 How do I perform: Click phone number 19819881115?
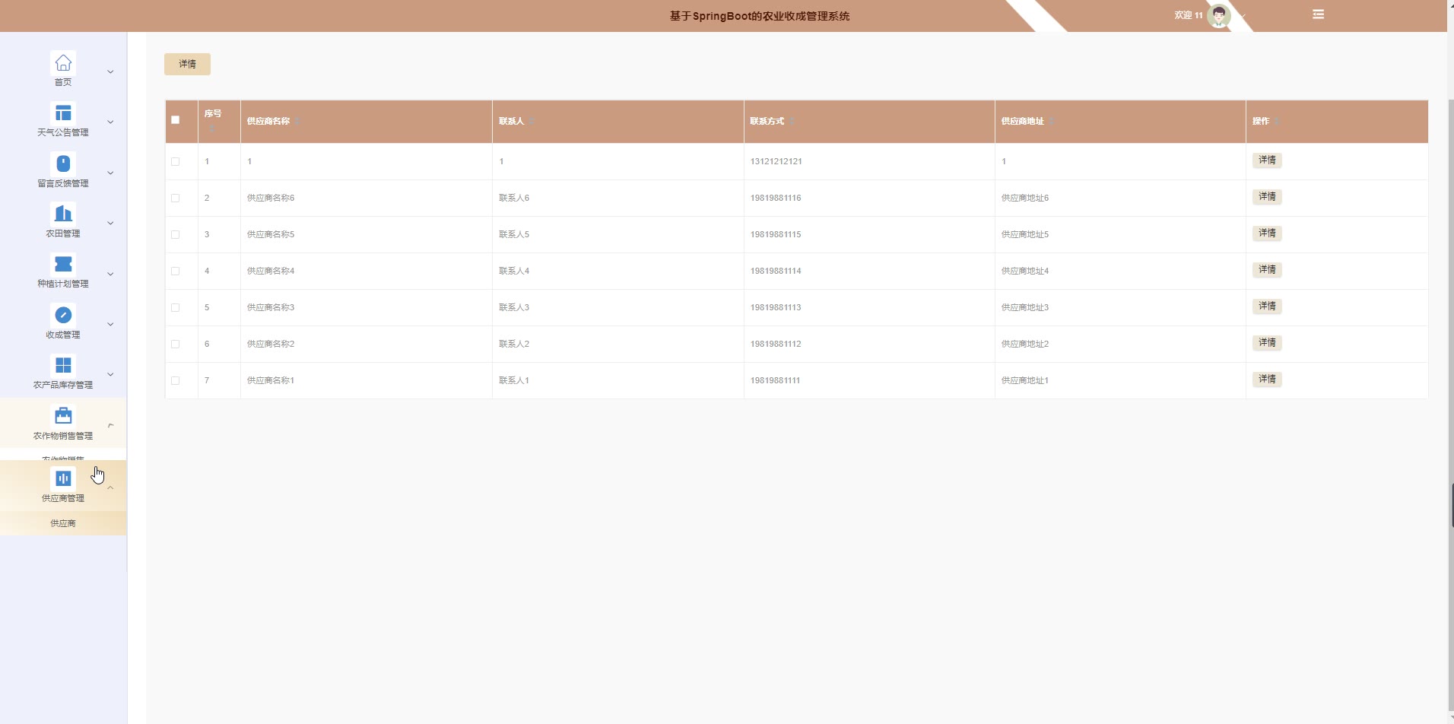coord(776,234)
